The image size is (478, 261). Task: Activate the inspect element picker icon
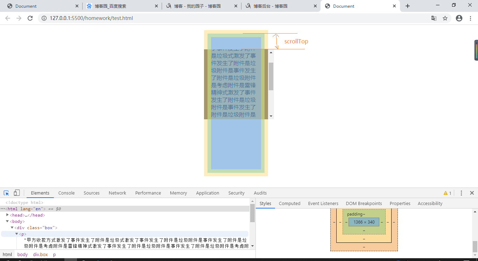[6, 193]
